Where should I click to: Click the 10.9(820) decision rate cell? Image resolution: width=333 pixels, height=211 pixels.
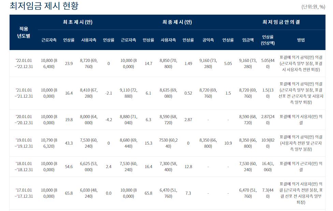pyautogui.click(x=268, y=143)
